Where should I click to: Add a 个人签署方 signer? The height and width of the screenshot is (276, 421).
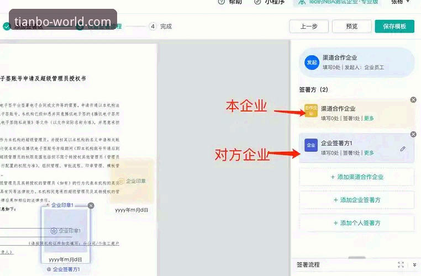tap(357, 223)
